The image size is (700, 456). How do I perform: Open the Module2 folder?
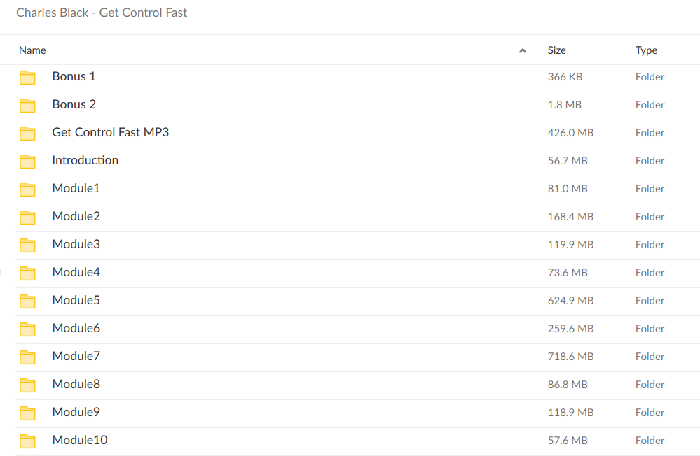76,216
